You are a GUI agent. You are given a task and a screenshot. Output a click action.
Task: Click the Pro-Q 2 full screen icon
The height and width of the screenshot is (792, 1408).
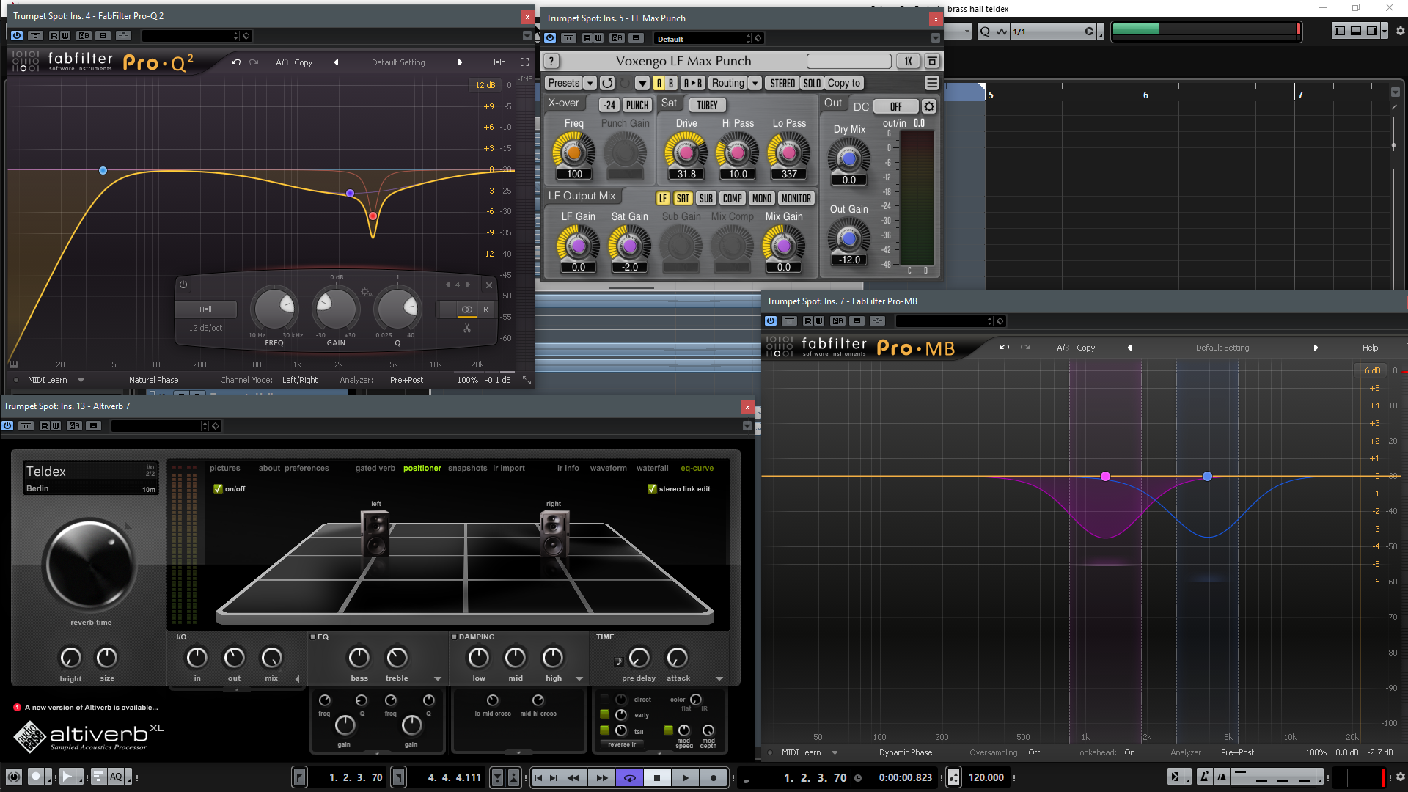coord(524,62)
